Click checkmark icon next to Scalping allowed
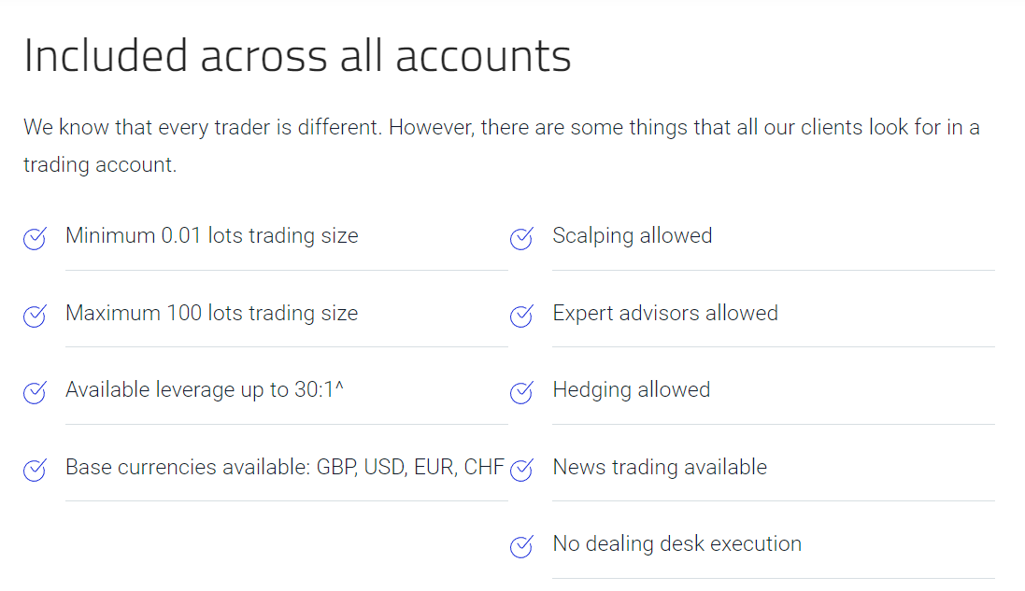This screenshot has width=1025, height=591. click(x=521, y=238)
